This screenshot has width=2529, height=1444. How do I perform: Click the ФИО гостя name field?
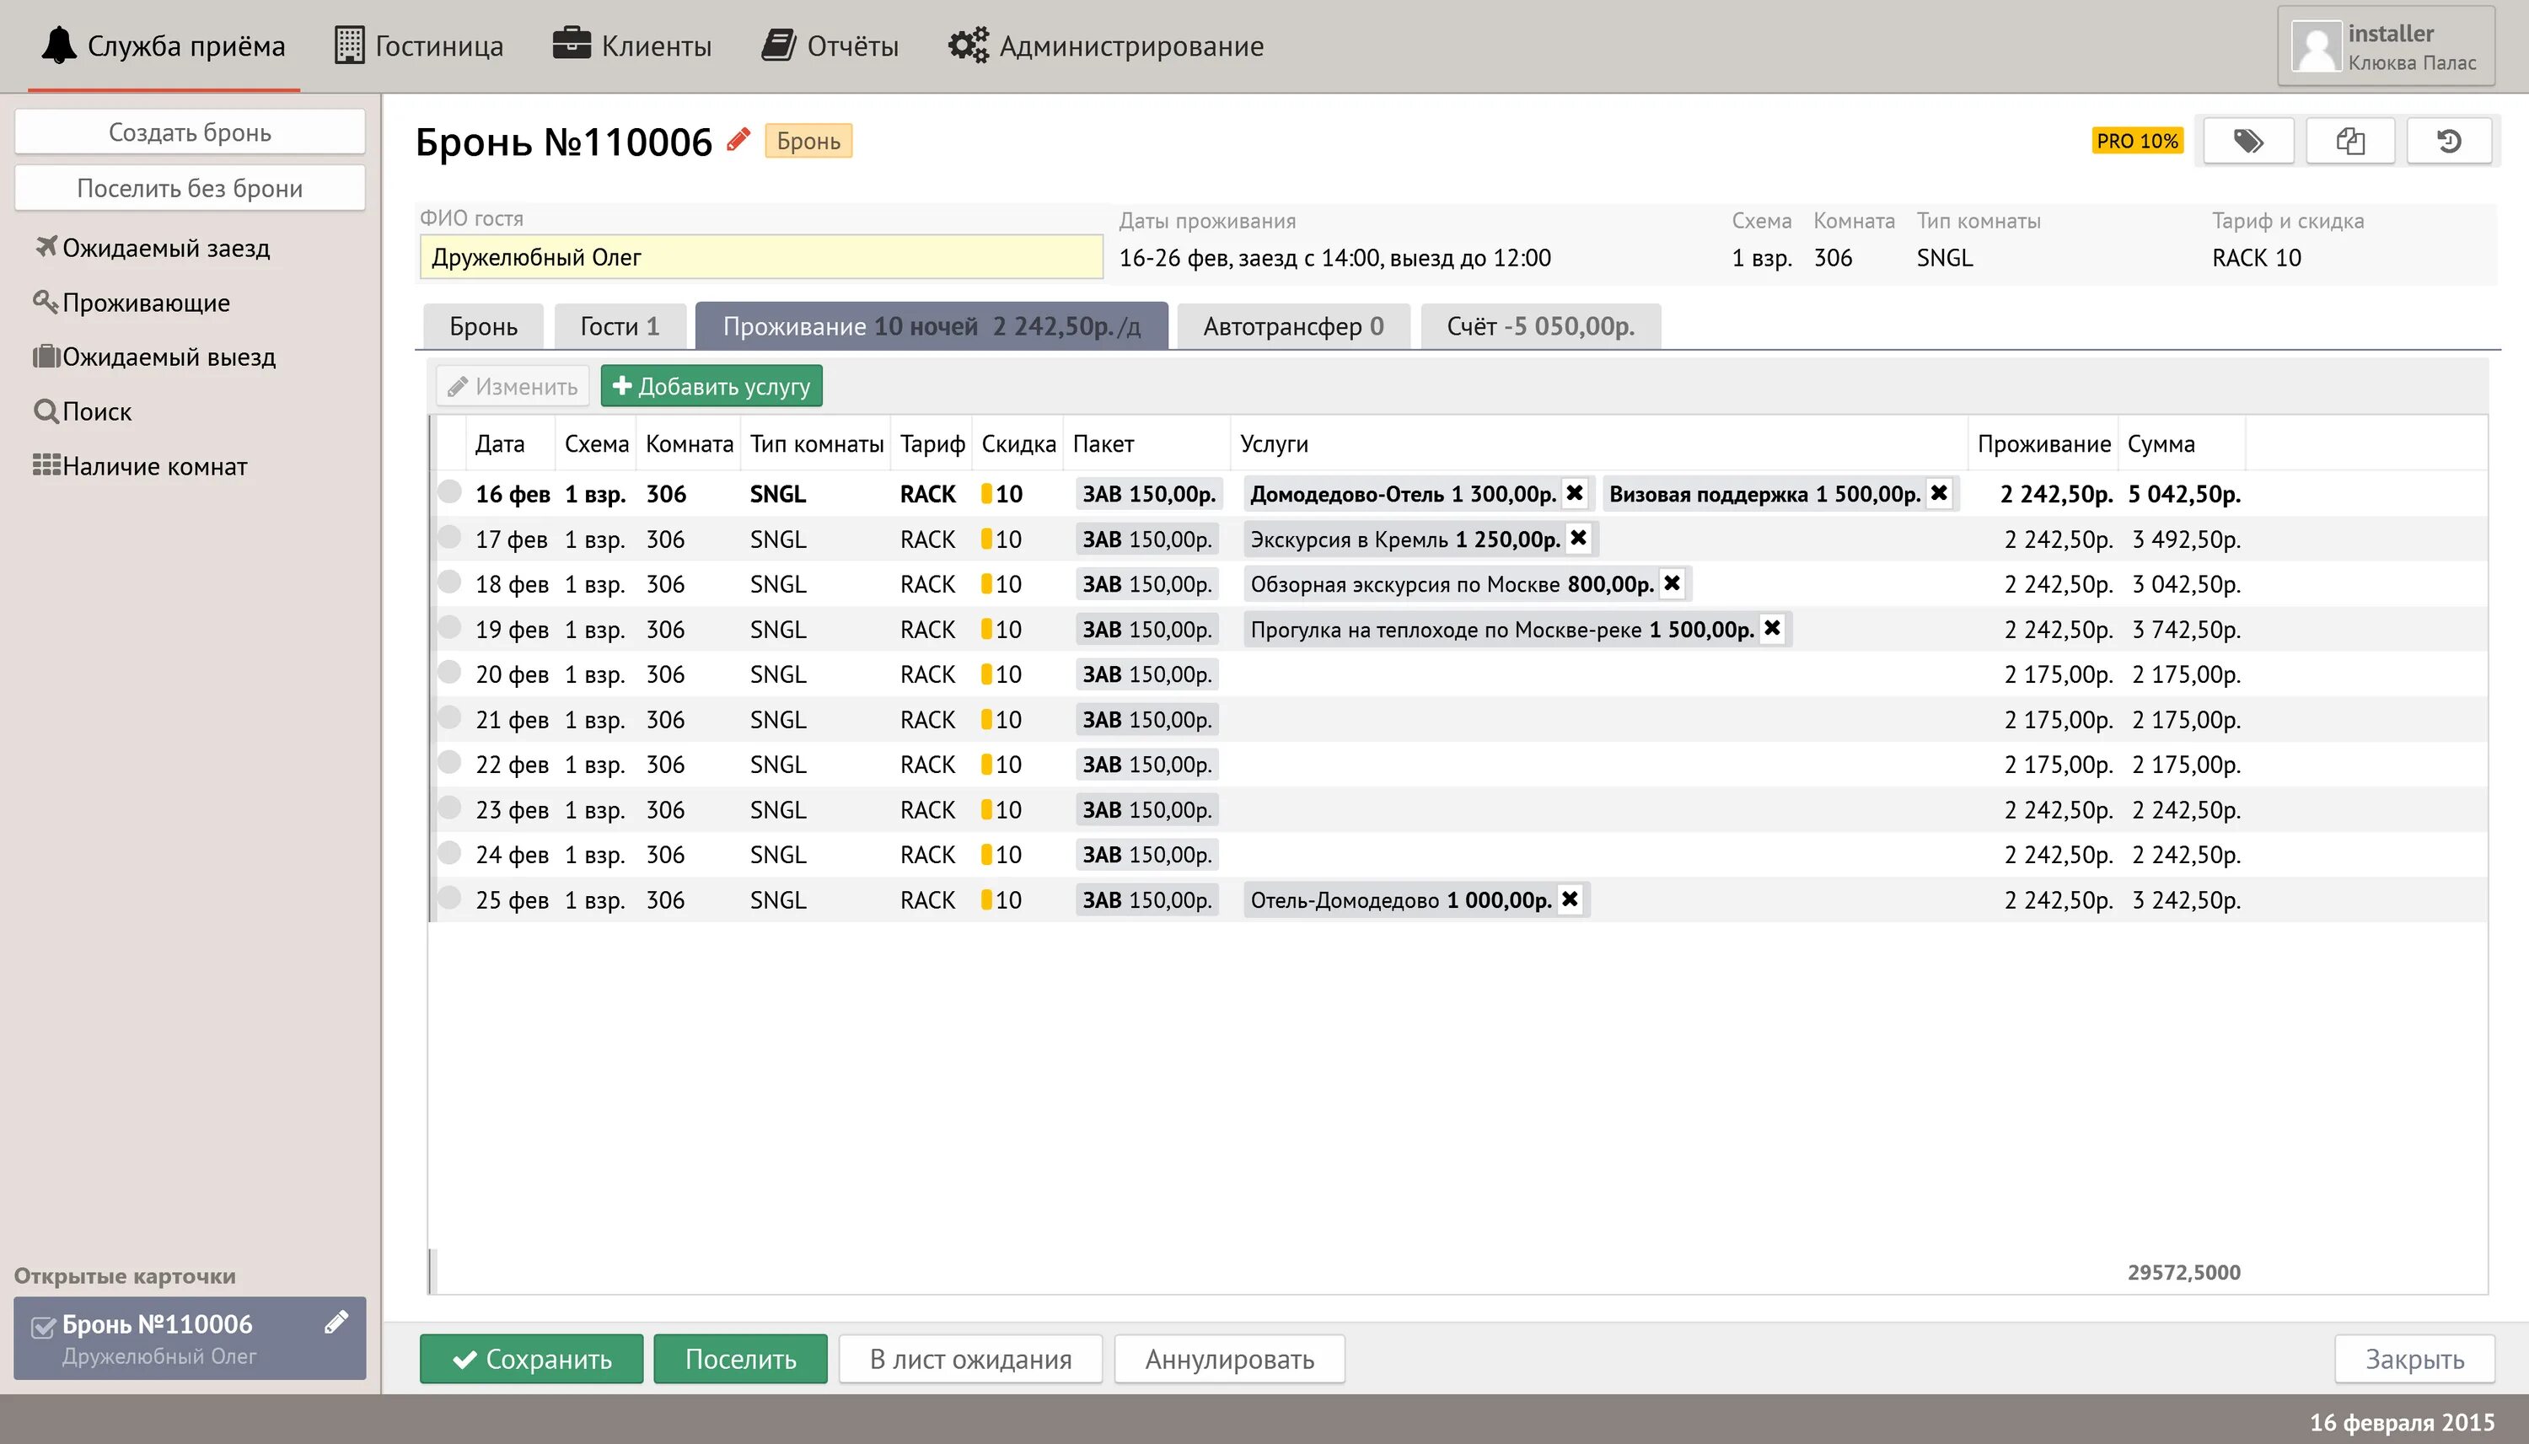coord(760,258)
